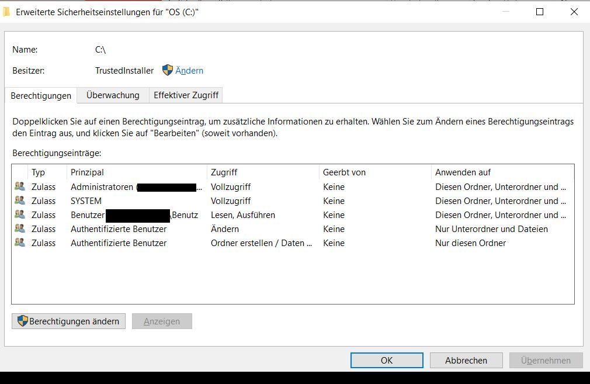Click the Ändern access cell in the list

(x=225, y=229)
